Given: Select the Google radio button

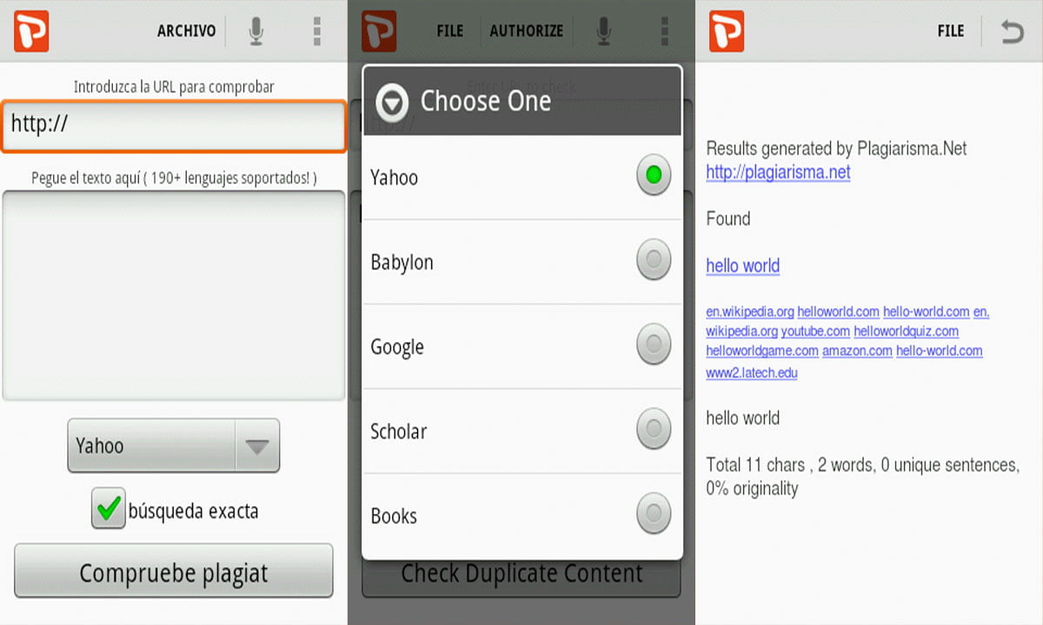Looking at the screenshot, I should coord(654,345).
